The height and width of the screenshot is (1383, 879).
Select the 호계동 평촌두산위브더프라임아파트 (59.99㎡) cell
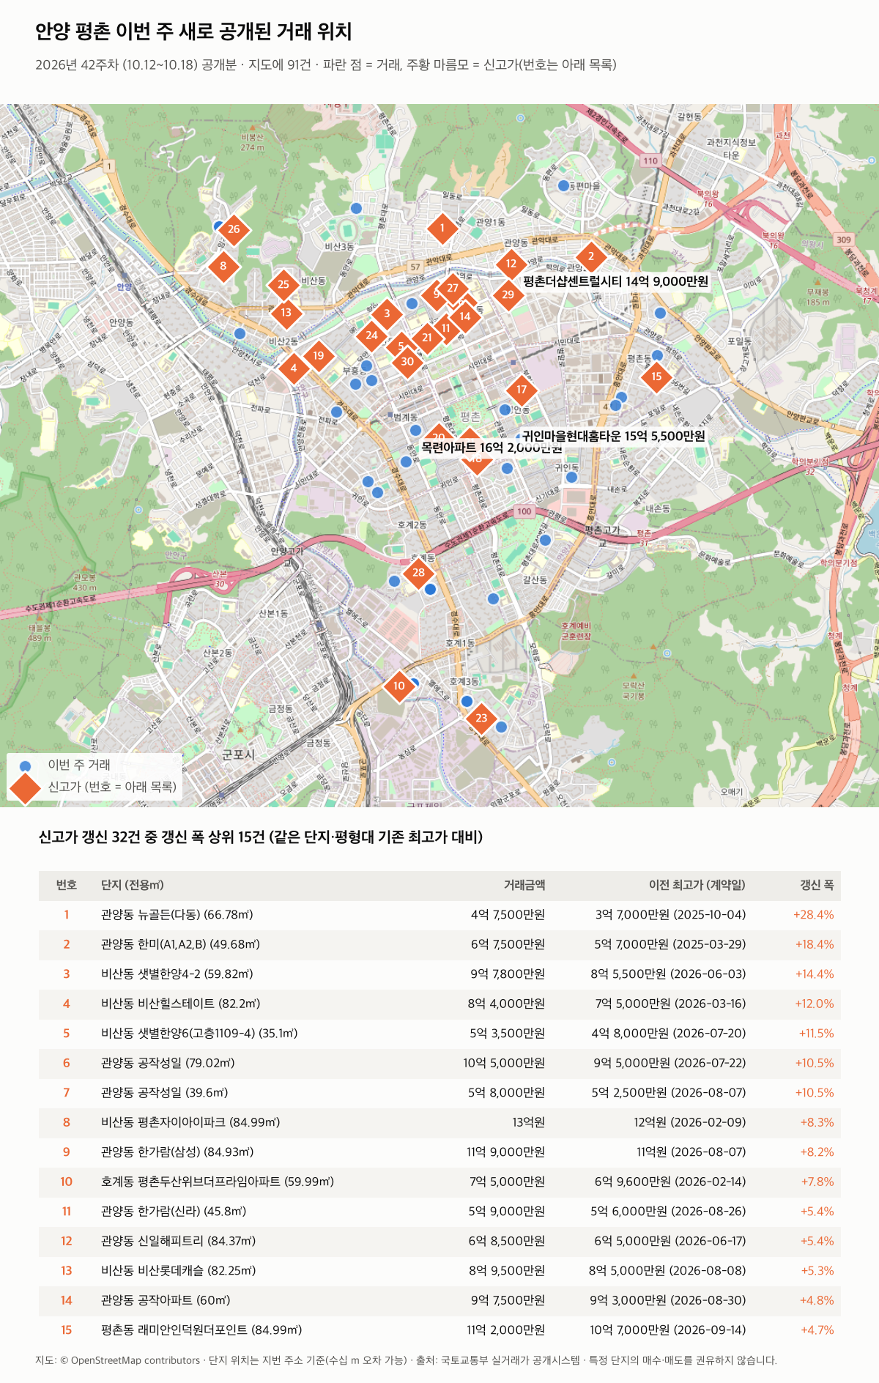218,1182
